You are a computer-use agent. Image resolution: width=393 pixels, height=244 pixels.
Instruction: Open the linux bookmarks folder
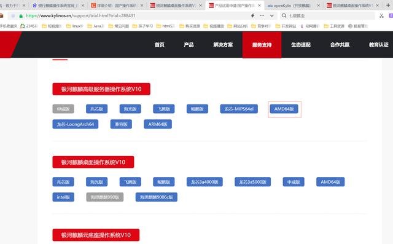pyautogui.click(x=75, y=26)
